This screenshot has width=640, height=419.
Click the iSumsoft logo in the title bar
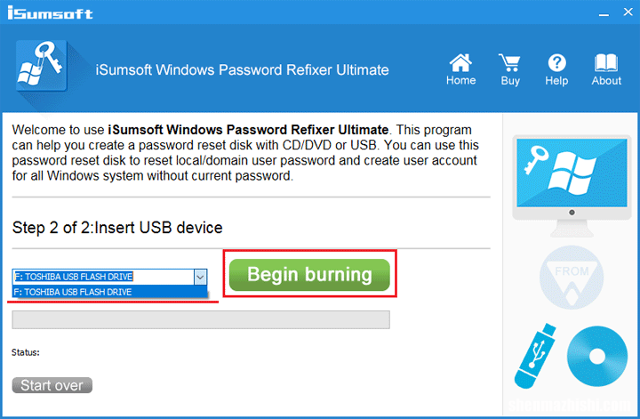tap(49, 14)
